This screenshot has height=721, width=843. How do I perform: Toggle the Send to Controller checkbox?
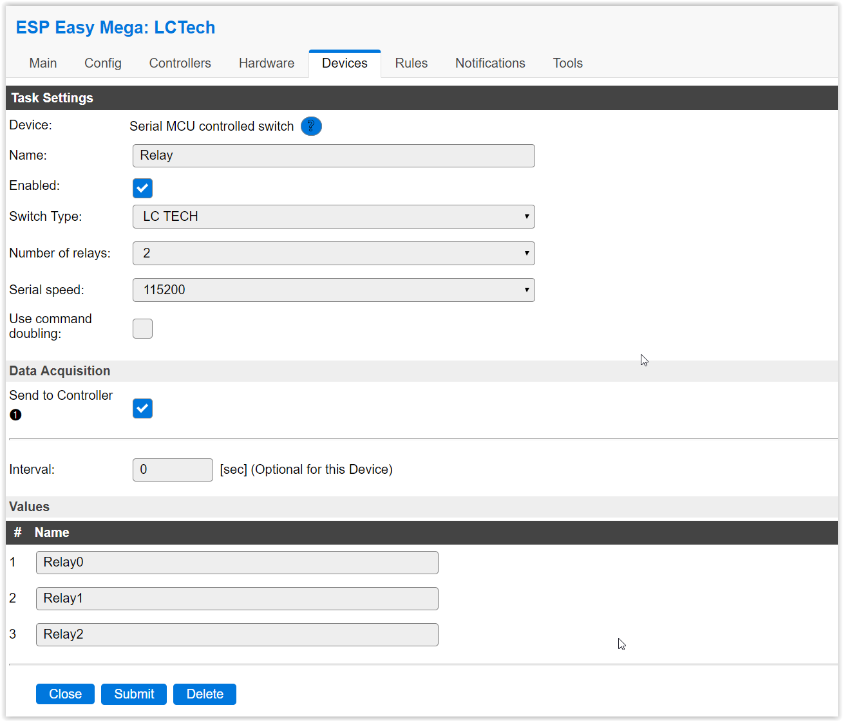pos(142,408)
